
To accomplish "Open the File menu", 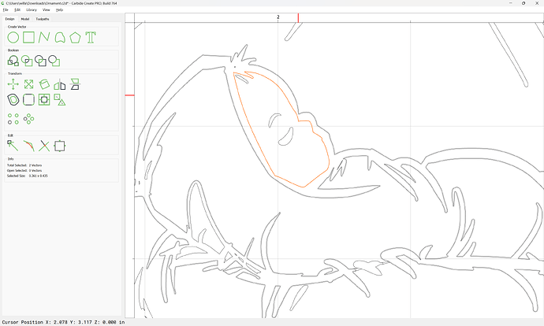I will pyautogui.click(x=6, y=10).
